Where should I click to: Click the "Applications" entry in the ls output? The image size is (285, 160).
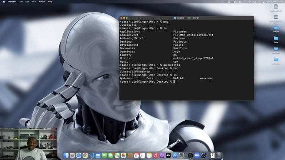(x=130, y=32)
